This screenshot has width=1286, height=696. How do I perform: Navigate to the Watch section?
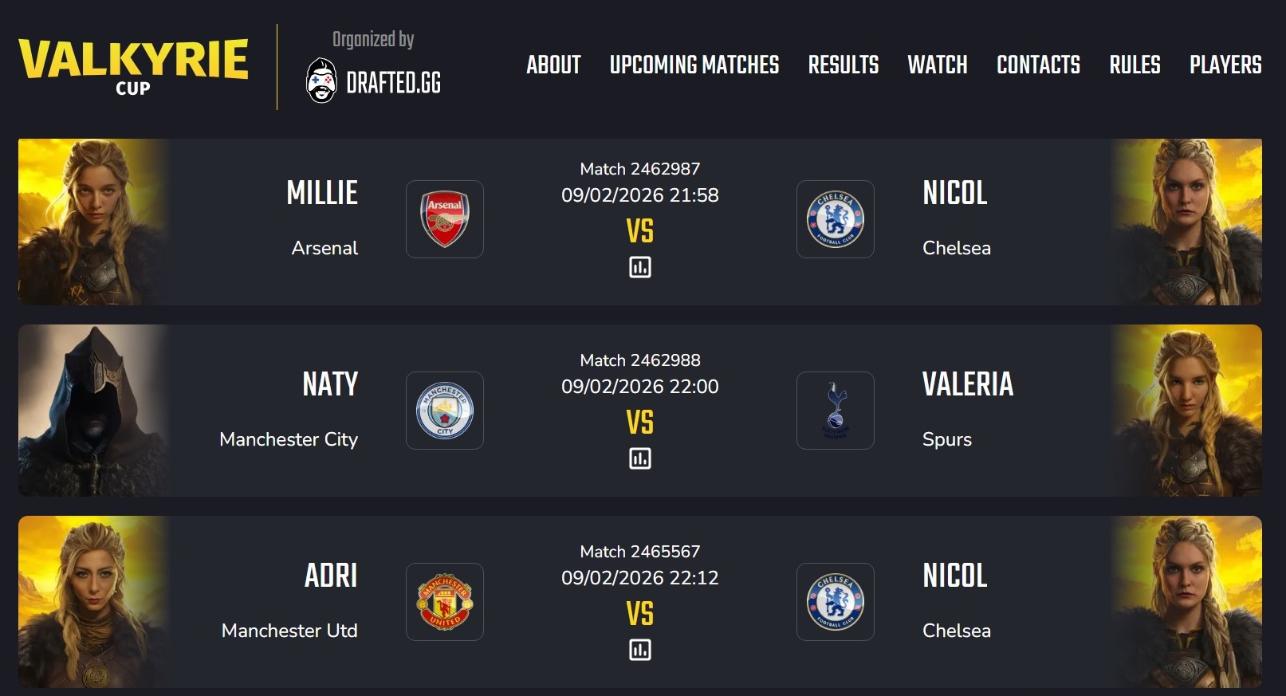pos(938,65)
